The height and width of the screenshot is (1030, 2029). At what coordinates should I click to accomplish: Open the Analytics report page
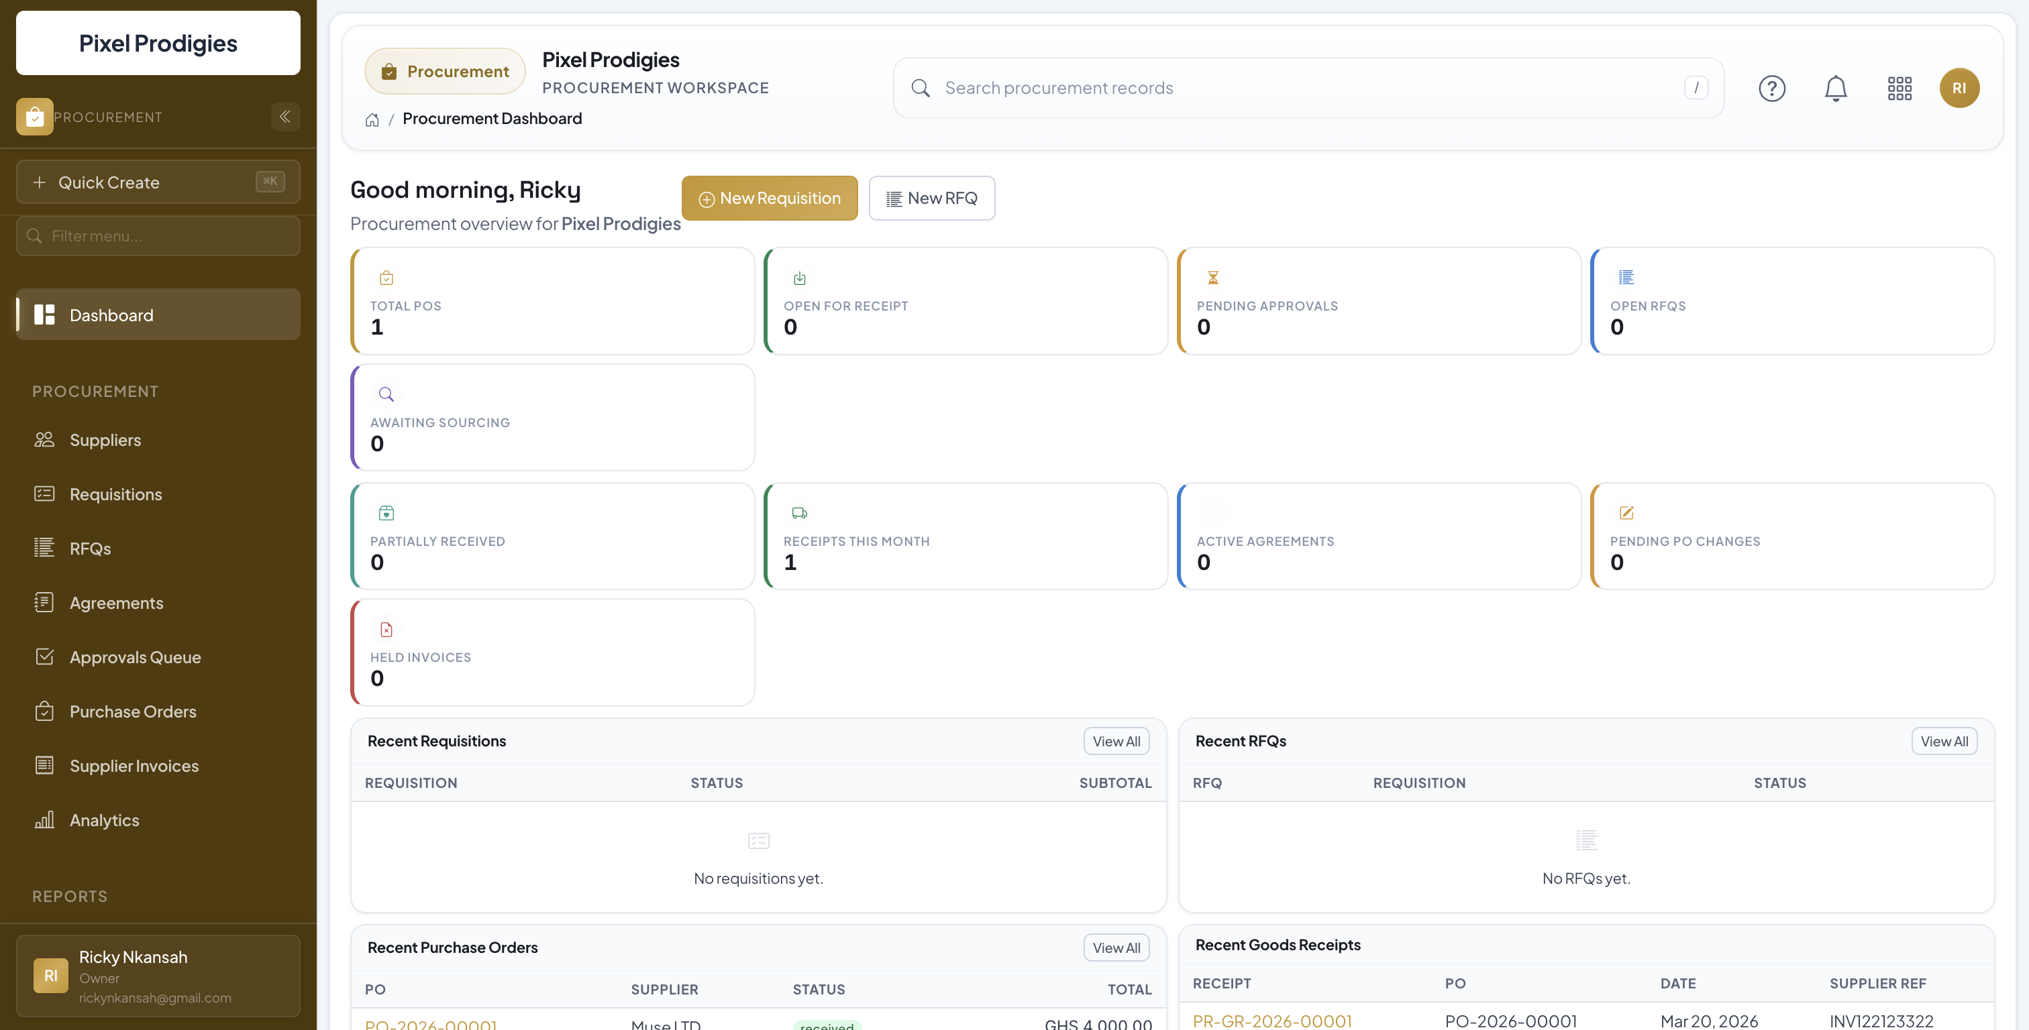point(104,819)
